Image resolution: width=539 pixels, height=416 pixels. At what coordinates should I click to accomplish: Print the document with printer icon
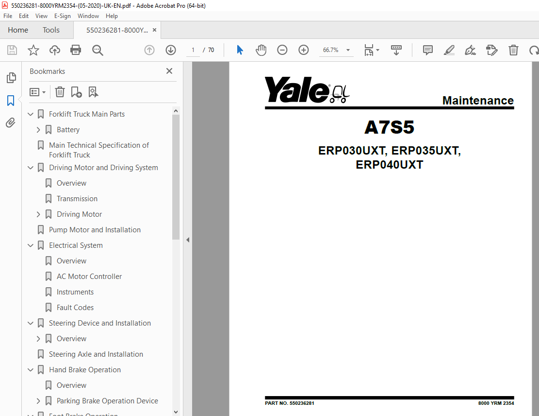pos(76,50)
